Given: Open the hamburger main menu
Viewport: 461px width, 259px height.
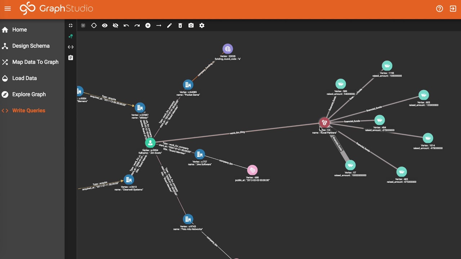Looking at the screenshot, I should pos(8,9).
